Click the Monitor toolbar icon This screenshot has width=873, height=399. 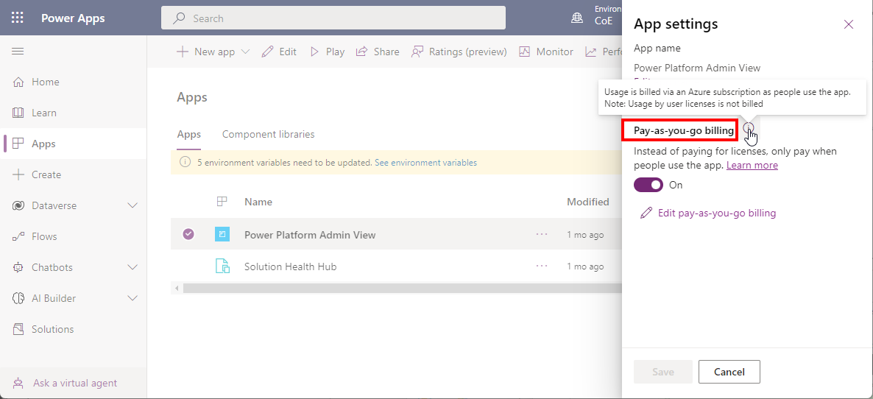[524, 52]
